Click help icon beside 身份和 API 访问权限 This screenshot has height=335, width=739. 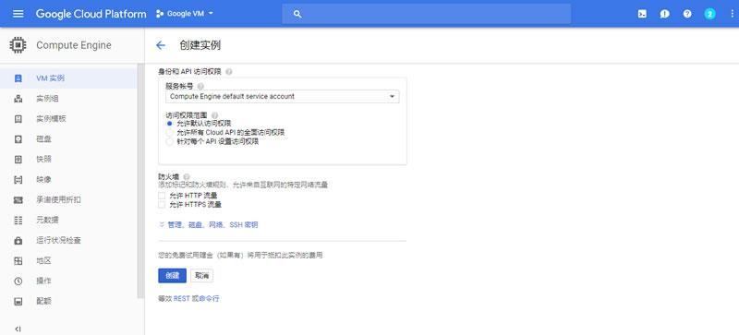click(229, 72)
